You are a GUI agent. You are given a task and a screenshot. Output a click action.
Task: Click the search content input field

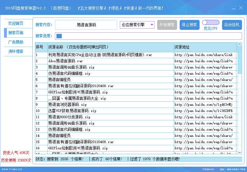coord(86,25)
